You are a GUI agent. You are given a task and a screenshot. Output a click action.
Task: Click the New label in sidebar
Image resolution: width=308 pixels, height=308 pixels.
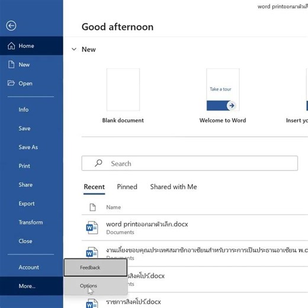click(x=24, y=65)
